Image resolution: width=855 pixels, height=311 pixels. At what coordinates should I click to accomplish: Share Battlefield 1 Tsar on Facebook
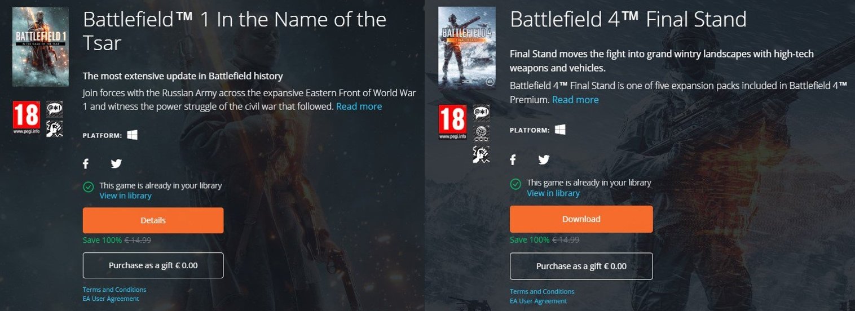coord(86,164)
